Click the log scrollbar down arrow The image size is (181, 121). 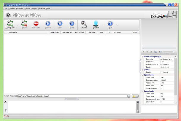138,112
